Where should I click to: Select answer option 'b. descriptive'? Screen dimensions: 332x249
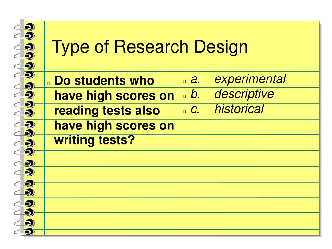coord(232,94)
